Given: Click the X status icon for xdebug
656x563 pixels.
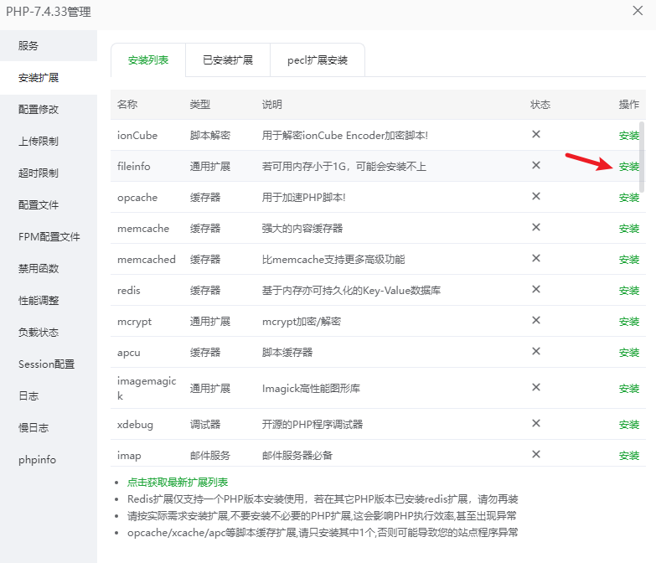Looking at the screenshot, I should (x=536, y=424).
